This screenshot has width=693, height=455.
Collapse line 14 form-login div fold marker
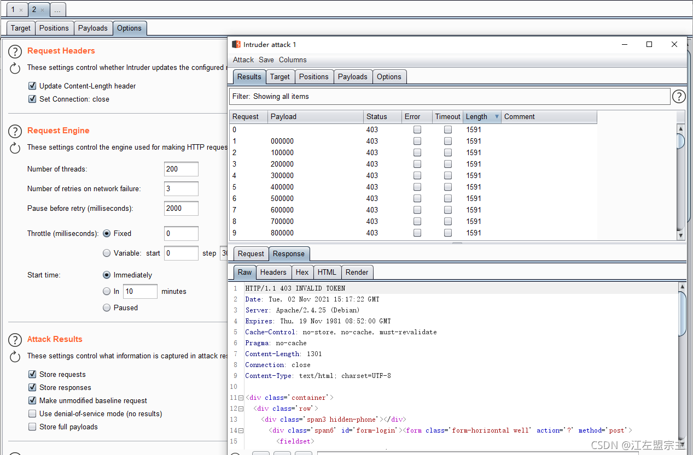point(241,430)
